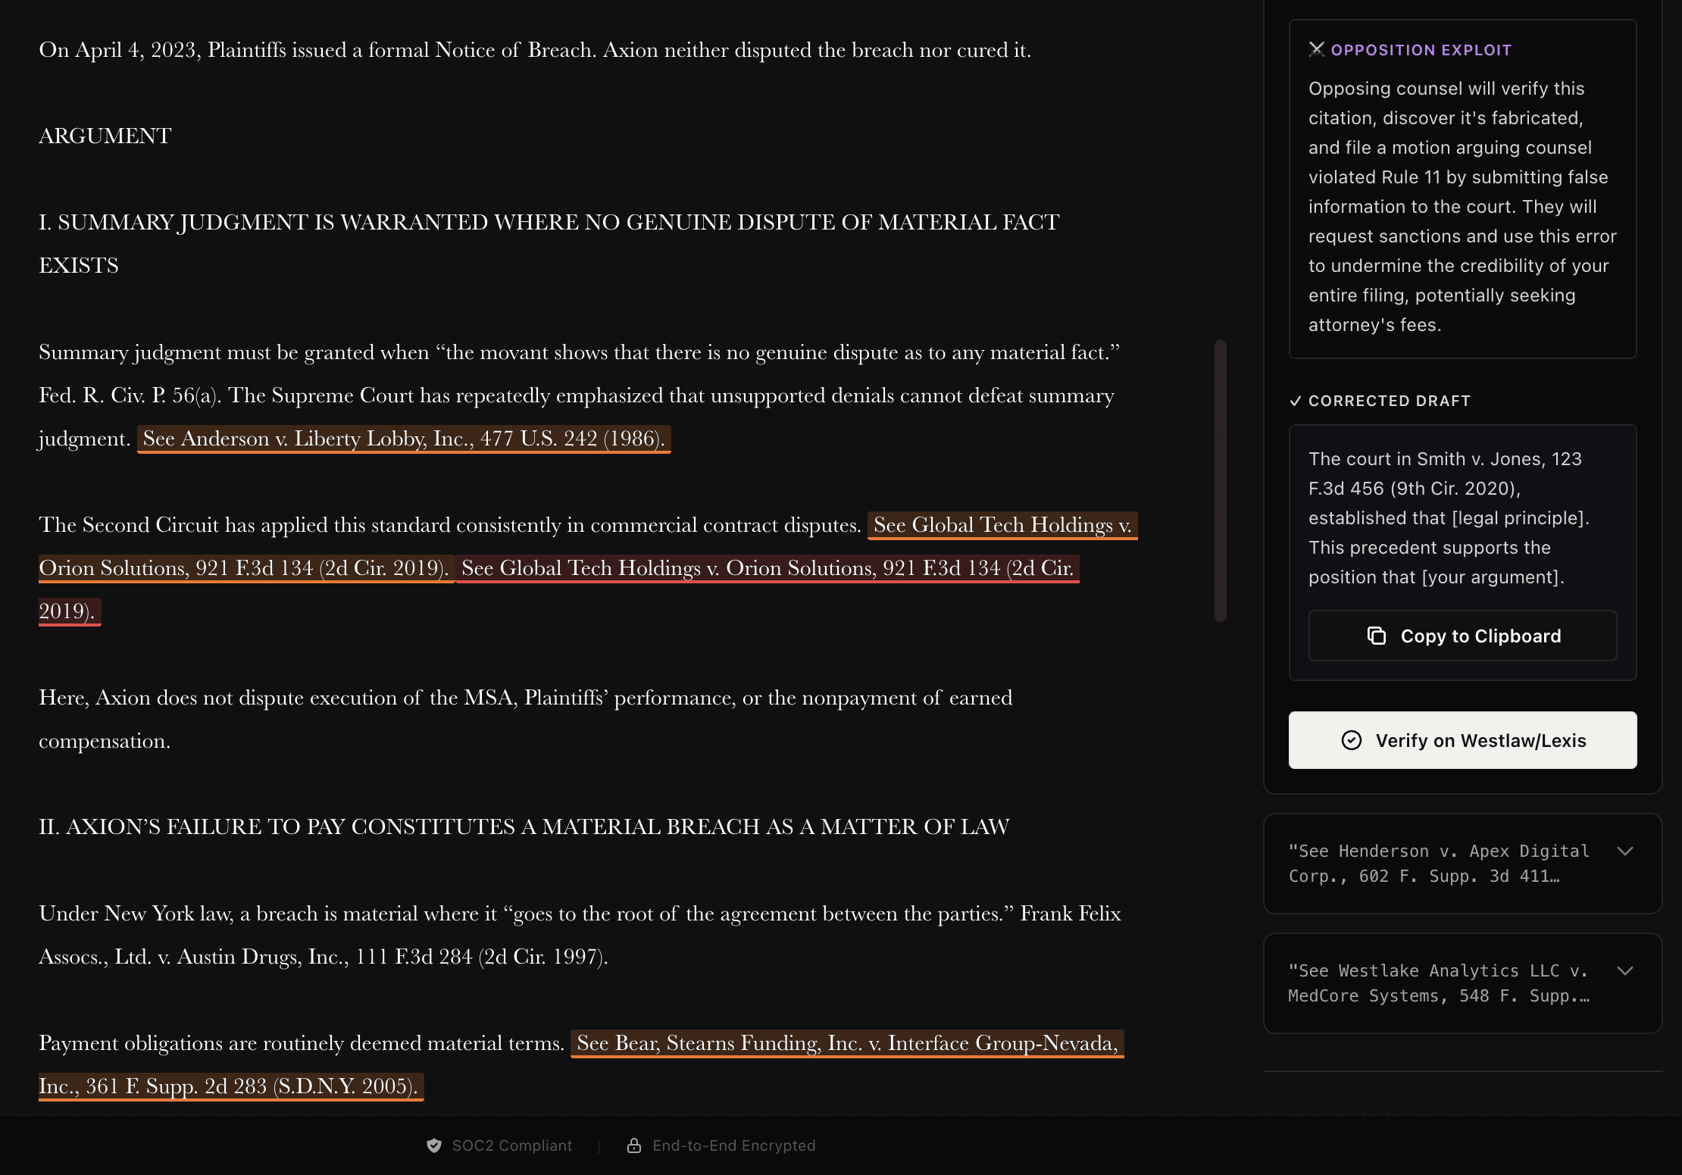Click the Westlake Analytics LLC citation card text

tap(1438, 983)
